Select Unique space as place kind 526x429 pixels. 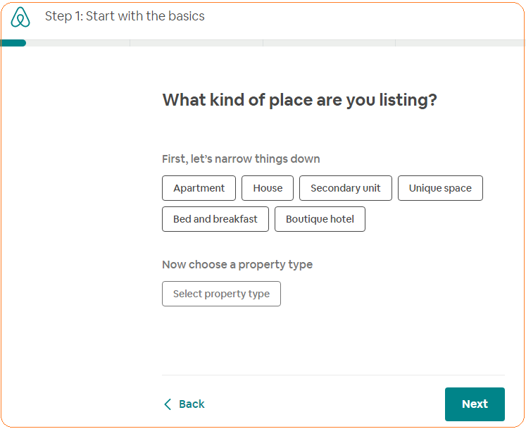(440, 188)
